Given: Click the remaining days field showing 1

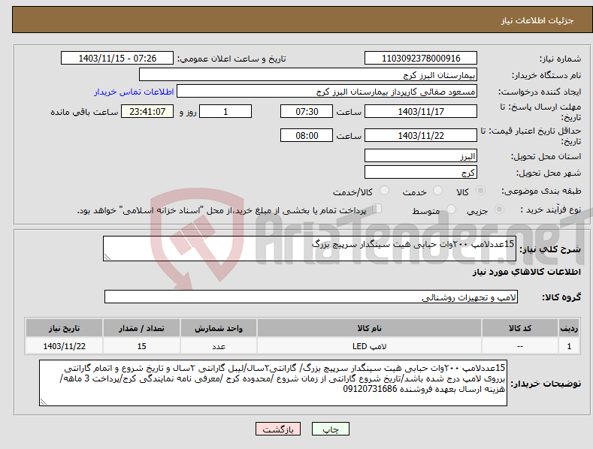Looking at the screenshot, I should pos(225,111).
